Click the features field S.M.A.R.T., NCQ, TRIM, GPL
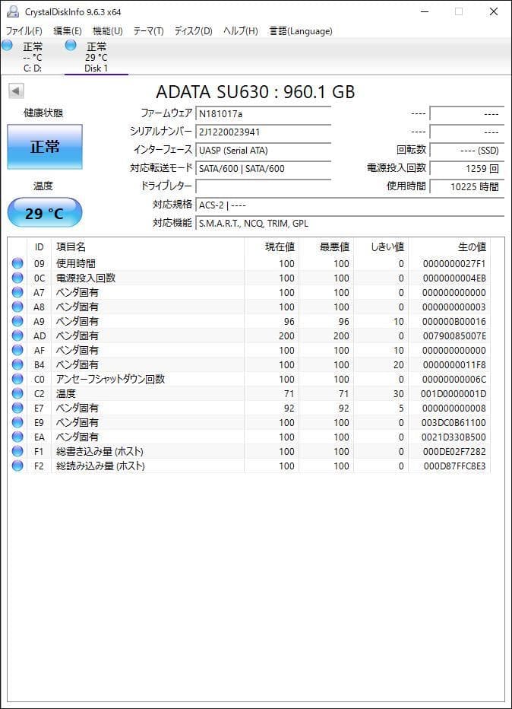Viewport: 512px width, 709px height. point(350,223)
